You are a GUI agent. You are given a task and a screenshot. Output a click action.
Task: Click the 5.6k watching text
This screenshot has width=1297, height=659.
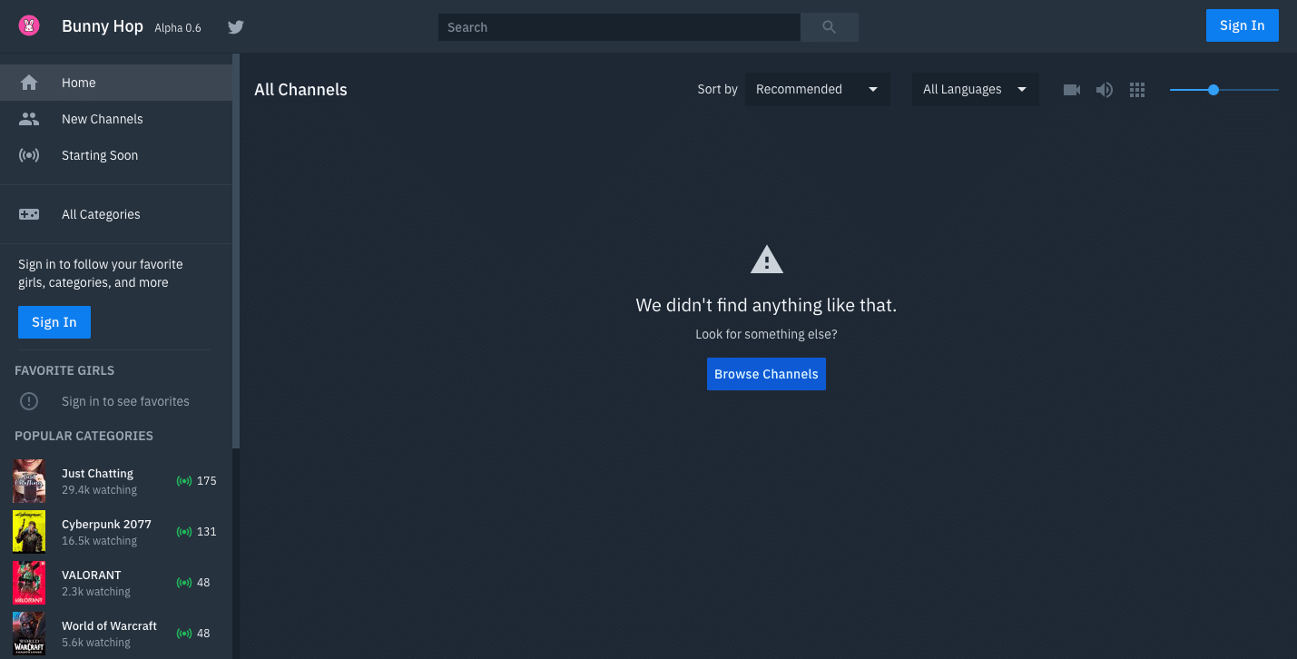[96, 643]
